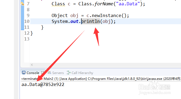Click the closing brace on line 12

(x=32, y=33)
